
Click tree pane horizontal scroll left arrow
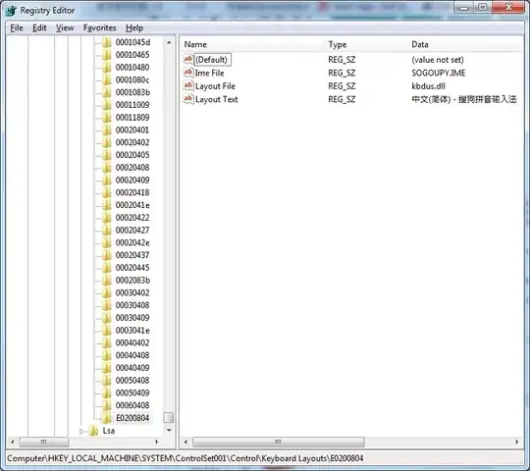13,442
